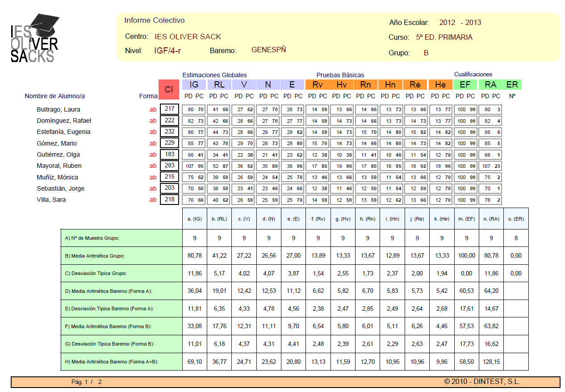Click CI value 183 box
Viewport: 565px width, 392px height.
pos(169,154)
